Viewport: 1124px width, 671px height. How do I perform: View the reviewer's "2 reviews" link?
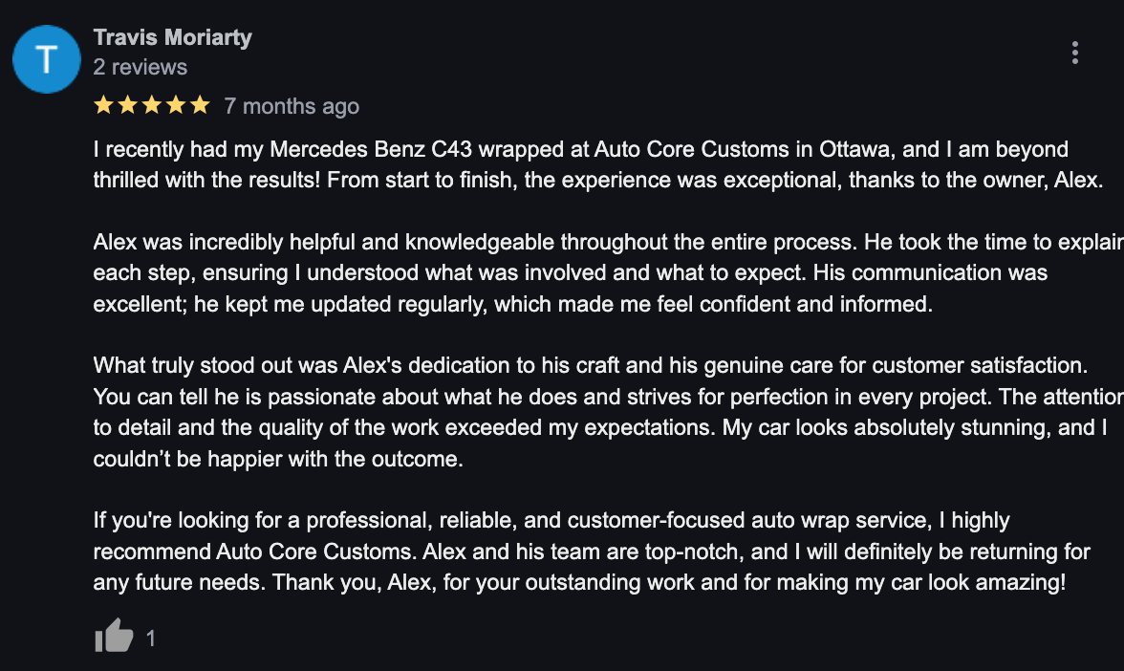pos(140,67)
